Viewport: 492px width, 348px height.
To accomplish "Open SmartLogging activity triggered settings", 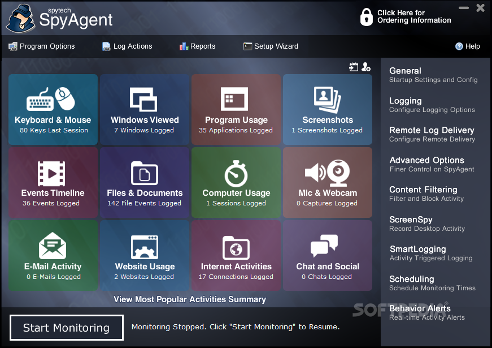I will coord(431,253).
